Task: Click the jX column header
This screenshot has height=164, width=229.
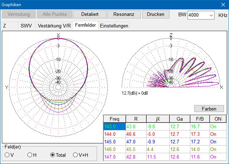Action: click(158, 119)
